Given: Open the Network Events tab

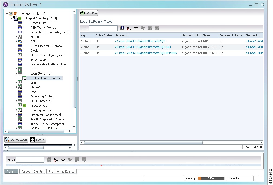Looking at the screenshot, I should [x=32, y=171].
